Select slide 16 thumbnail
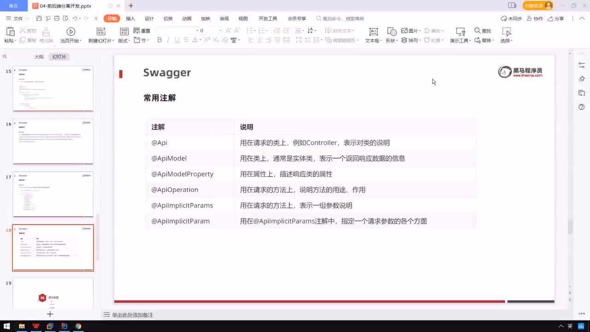The image size is (590, 332). 53,142
